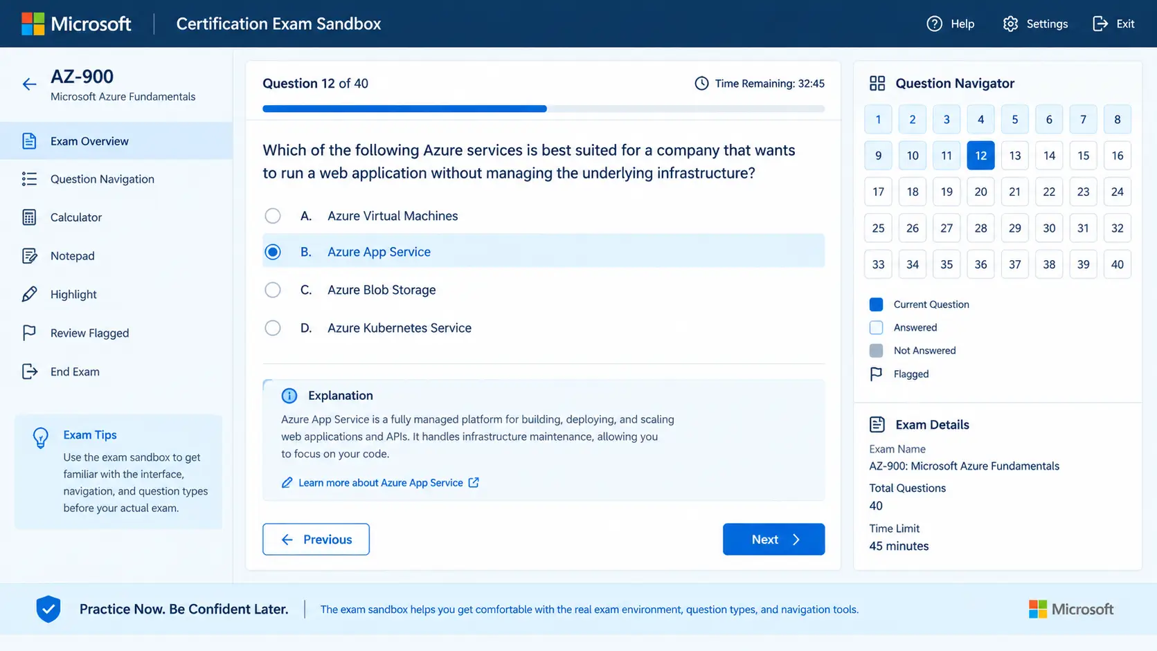Click the blue shield checkmark icon
Screen dimensions: 1157x651
click(48, 609)
